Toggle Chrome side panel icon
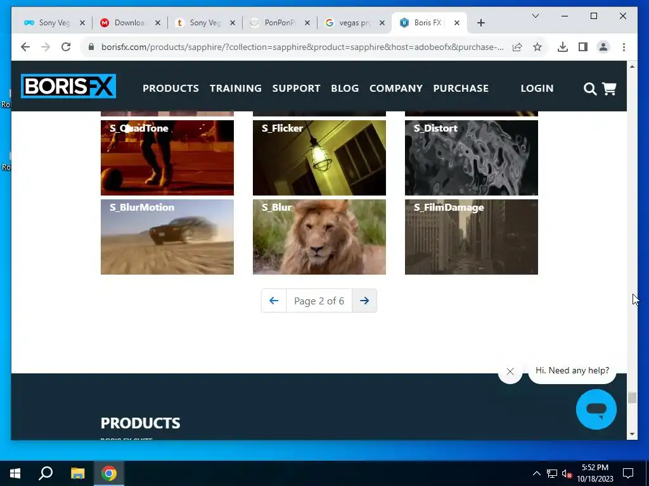Image resolution: width=649 pixels, height=486 pixels. pyautogui.click(x=583, y=47)
